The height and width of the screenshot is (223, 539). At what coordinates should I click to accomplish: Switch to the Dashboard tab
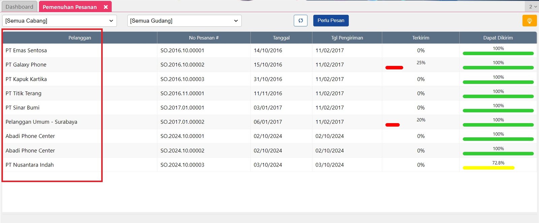click(20, 7)
